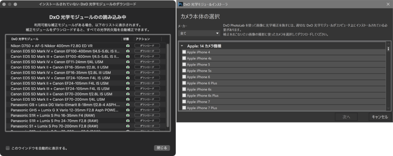
Task: Click status icon for 5D Mark IV EF24-105mm F4L
Action: point(128,78)
